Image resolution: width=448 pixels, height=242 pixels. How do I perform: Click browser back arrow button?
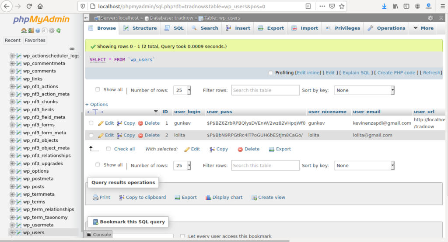(7, 6)
